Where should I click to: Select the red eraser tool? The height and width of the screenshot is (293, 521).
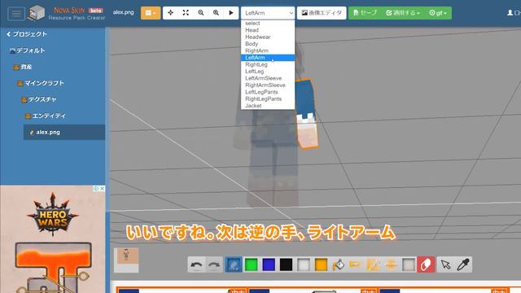[x=426, y=265]
